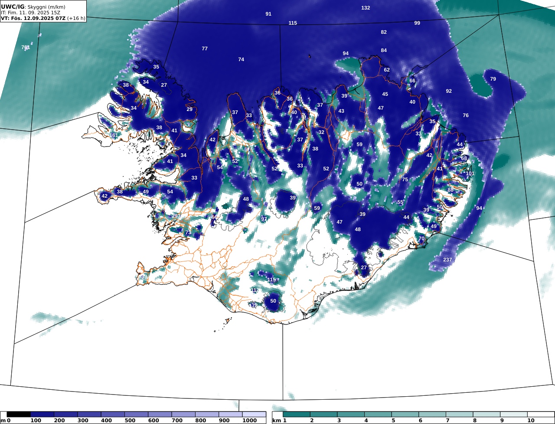The height and width of the screenshot is (424, 555).
Task: Click the visibility value 101 on east coast
Action: click(x=470, y=173)
